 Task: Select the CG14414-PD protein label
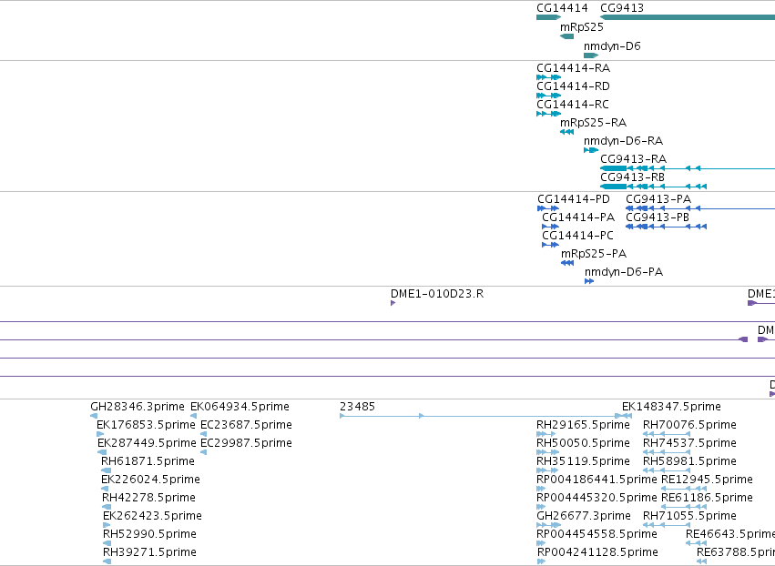(x=574, y=199)
